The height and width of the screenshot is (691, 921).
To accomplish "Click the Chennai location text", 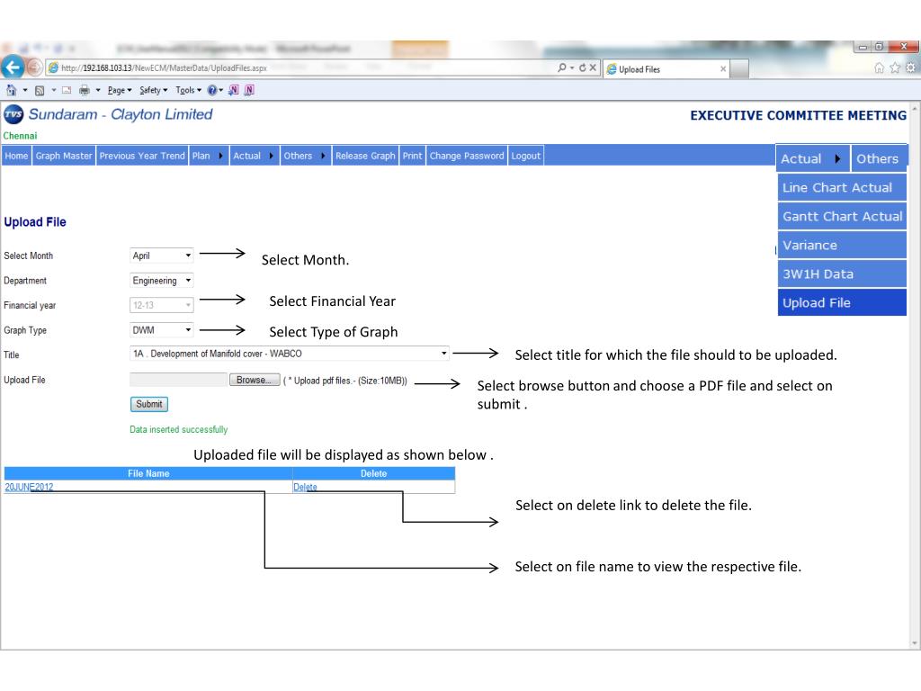I will click(20, 136).
